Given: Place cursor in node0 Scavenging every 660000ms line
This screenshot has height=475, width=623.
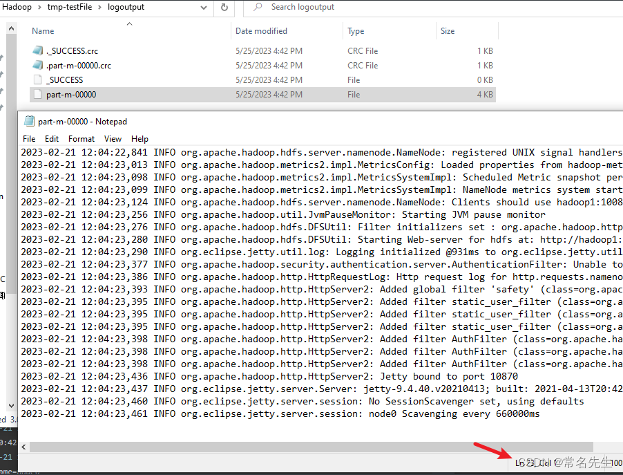Looking at the screenshot, I should 280,413.
